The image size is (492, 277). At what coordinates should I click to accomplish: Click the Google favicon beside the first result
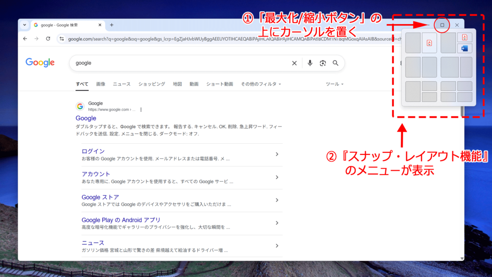coord(80,106)
